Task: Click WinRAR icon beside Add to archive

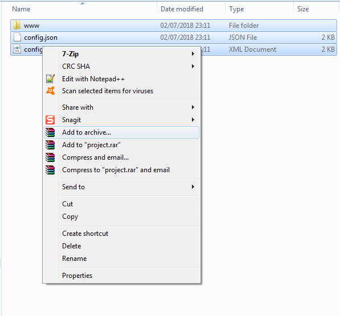Action: click(x=50, y=132)
